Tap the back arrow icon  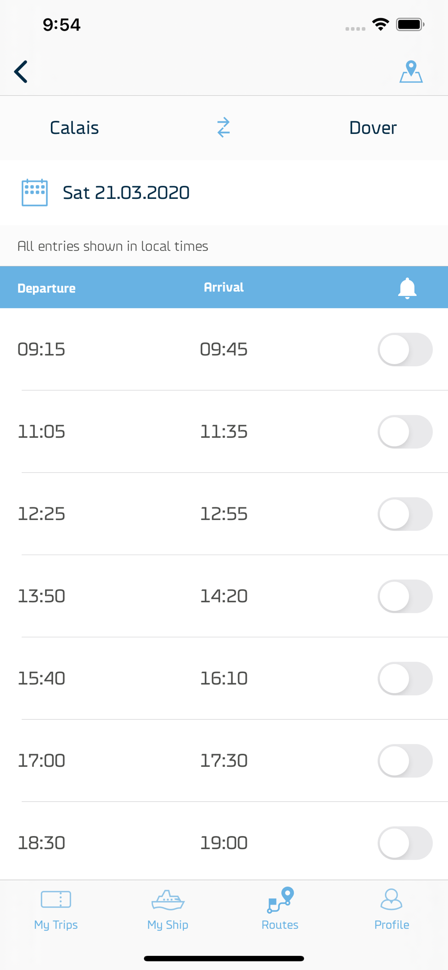click(21, 72)
